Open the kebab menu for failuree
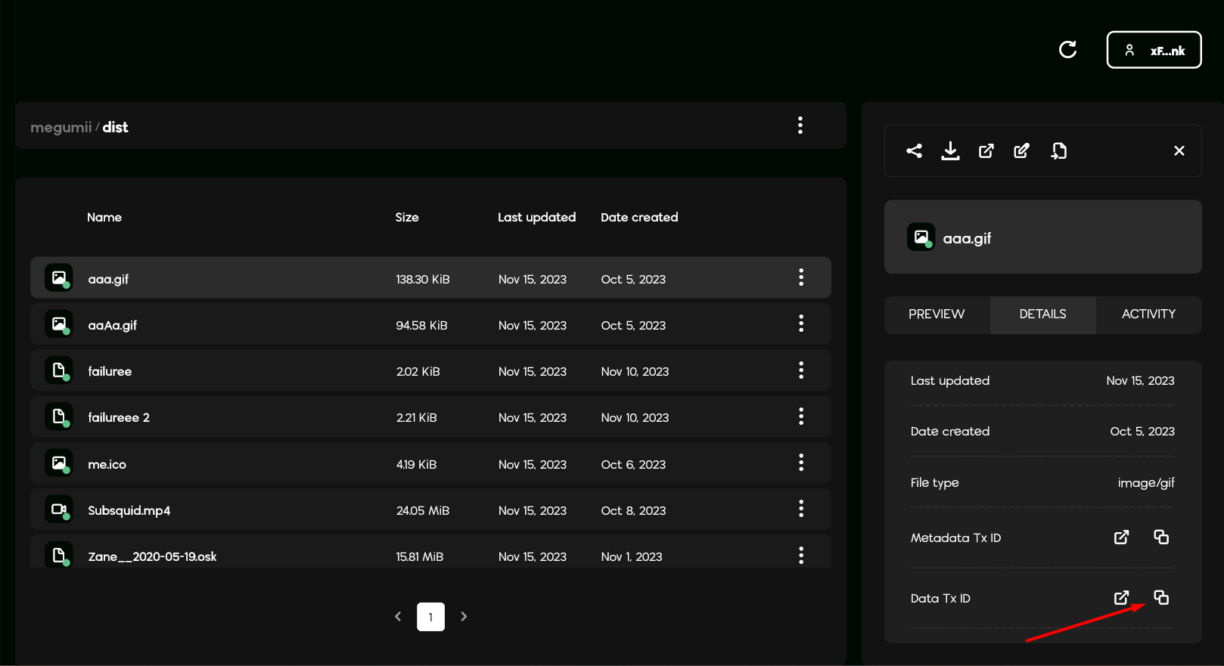 (x=801, y=370)
